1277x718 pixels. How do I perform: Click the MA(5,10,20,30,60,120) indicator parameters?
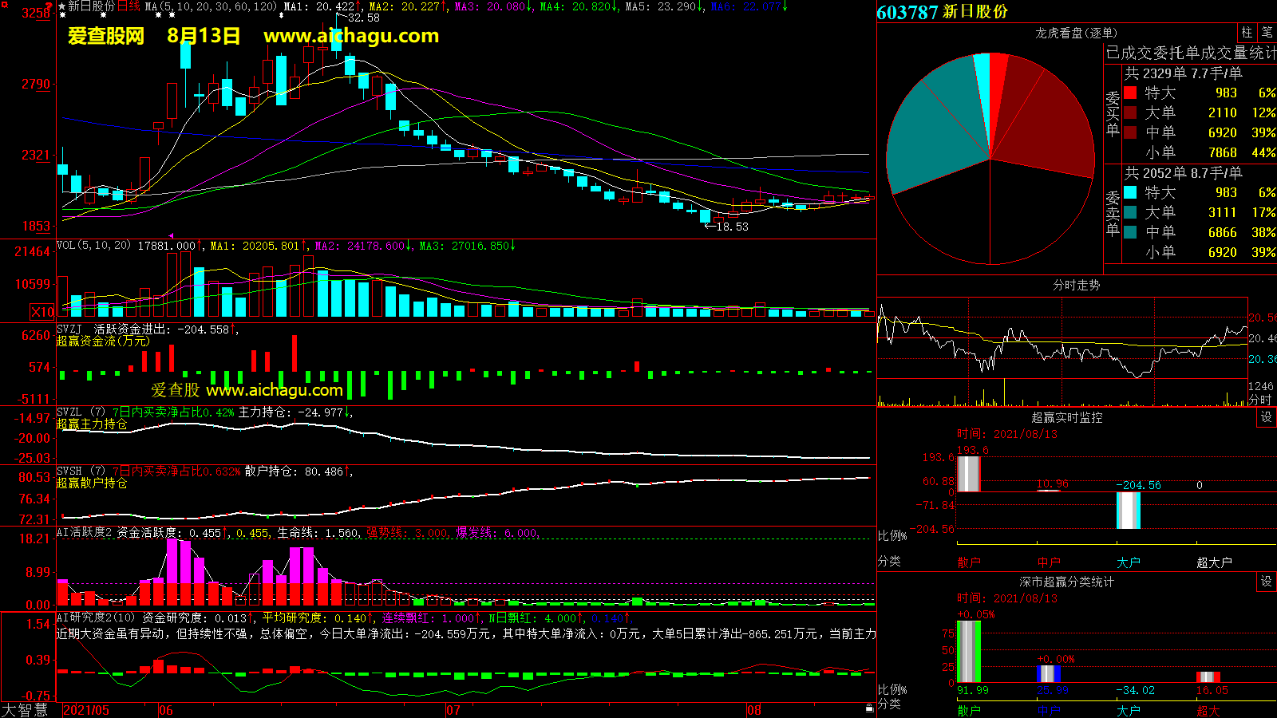click(211, 6)
